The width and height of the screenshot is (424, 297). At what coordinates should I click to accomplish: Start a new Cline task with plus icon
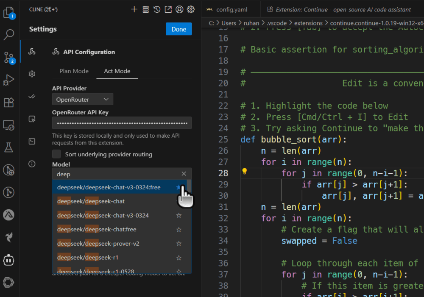tap(134, 9)
